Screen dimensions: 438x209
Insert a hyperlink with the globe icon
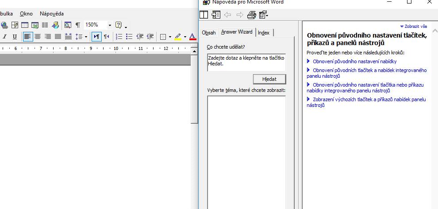click(4, 25)
